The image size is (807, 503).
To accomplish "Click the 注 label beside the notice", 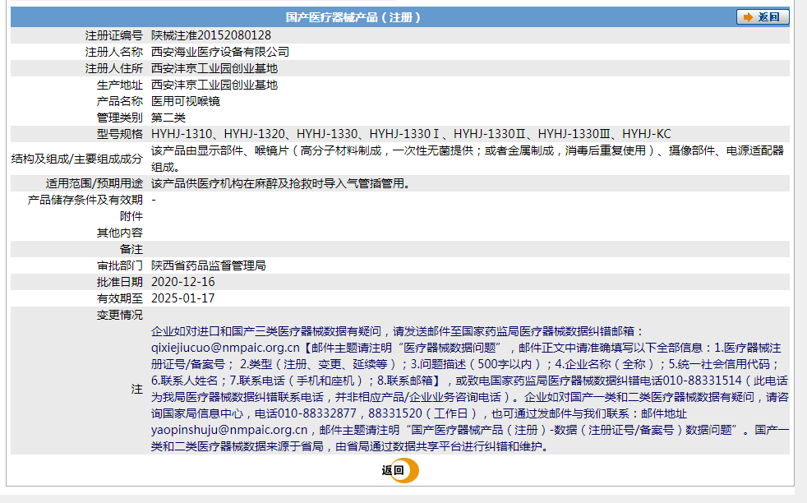I will pyautogui.click(x=136, y=390).
